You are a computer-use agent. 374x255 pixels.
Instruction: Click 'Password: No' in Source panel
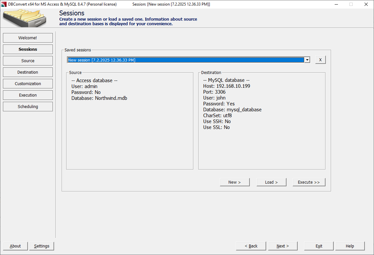coord(86,92)
